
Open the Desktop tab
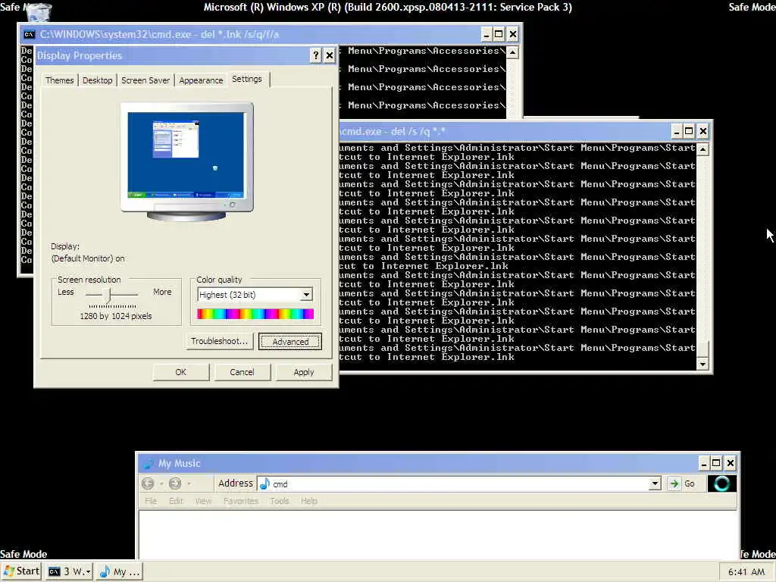coord(98,80)
